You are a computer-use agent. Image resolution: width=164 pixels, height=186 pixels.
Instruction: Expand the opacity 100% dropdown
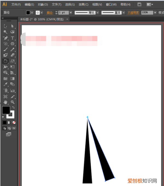point(155,13)
